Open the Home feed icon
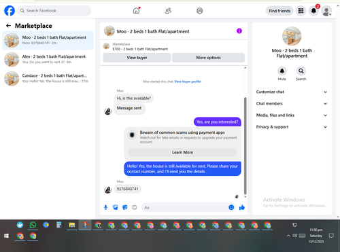This screenshot has height=252, width=340. 136,11
